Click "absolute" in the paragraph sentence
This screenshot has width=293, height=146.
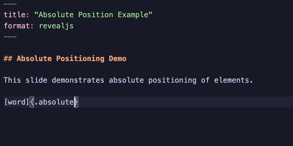point(126,80)
